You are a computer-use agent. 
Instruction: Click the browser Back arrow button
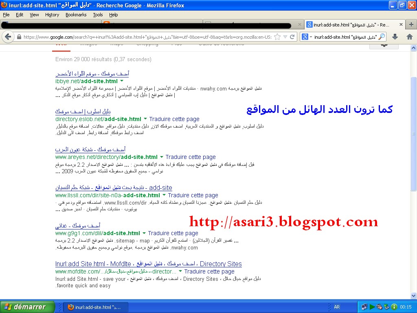click(8, 37)
